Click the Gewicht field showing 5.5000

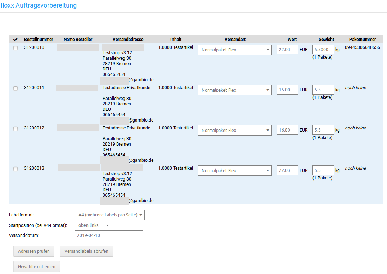click(x=323, y=50)
